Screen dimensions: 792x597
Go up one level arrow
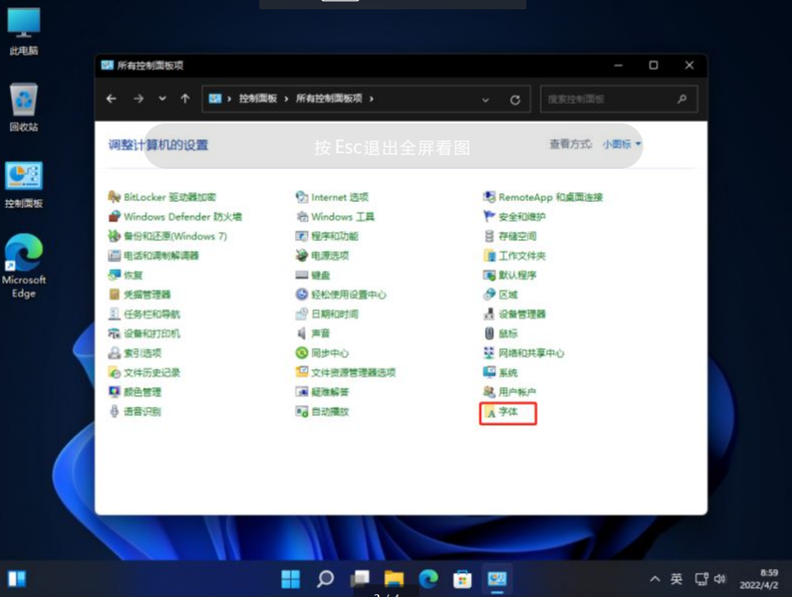[x=185, y=99]
